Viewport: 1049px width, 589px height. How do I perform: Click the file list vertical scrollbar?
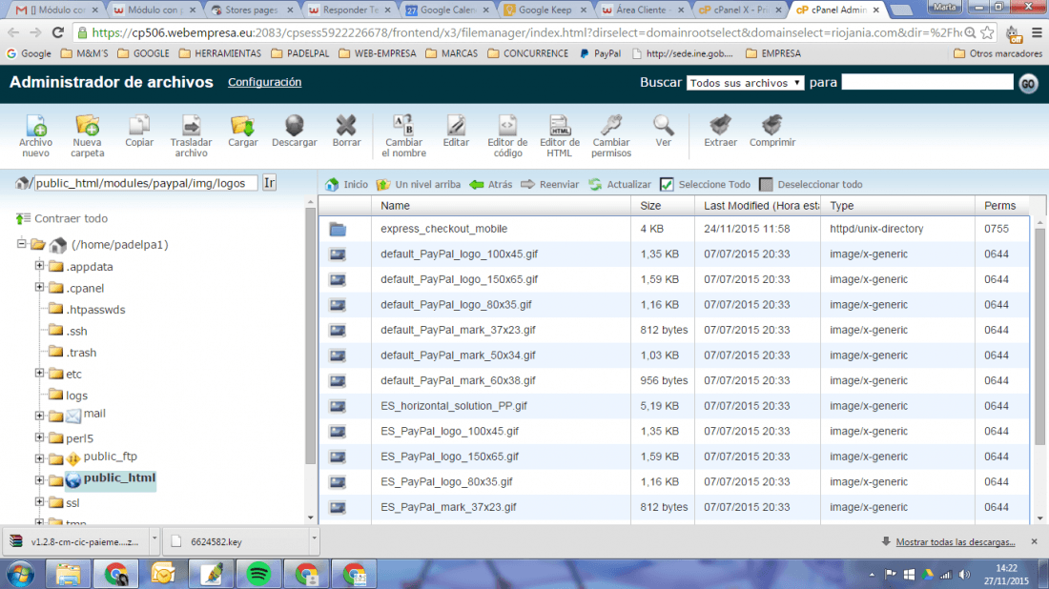1039,337
